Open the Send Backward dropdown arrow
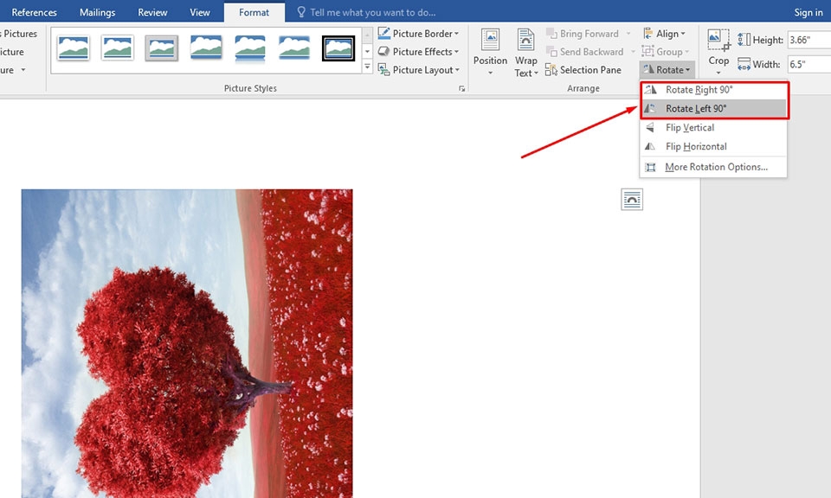This screenshot has height=498, width=831. click(633, 51)
